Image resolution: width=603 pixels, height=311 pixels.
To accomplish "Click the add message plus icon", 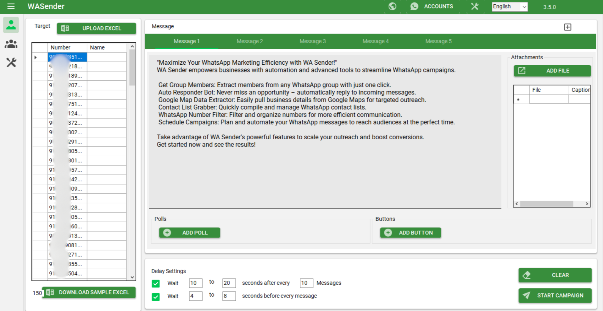I will coord(567,27).
